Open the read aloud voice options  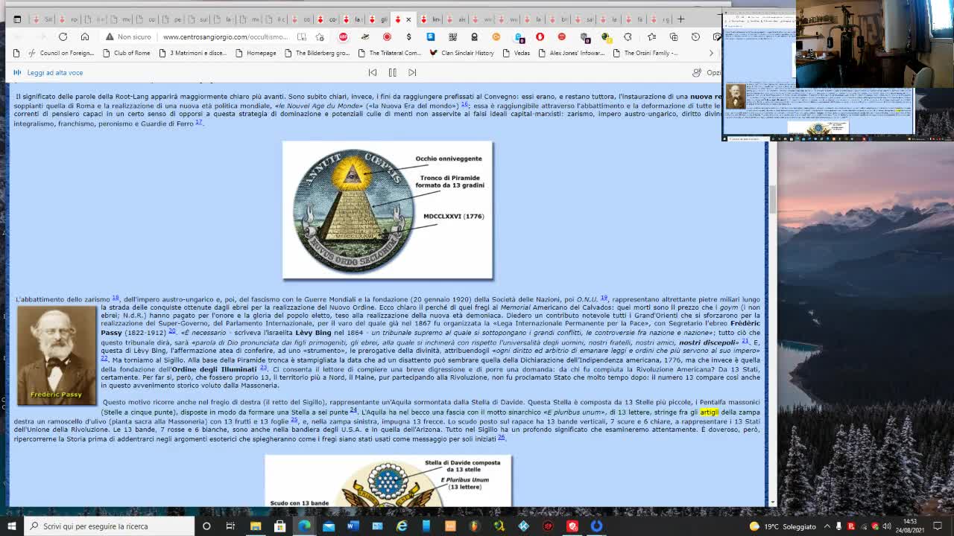pyautogui.click(x=706, y=72)
